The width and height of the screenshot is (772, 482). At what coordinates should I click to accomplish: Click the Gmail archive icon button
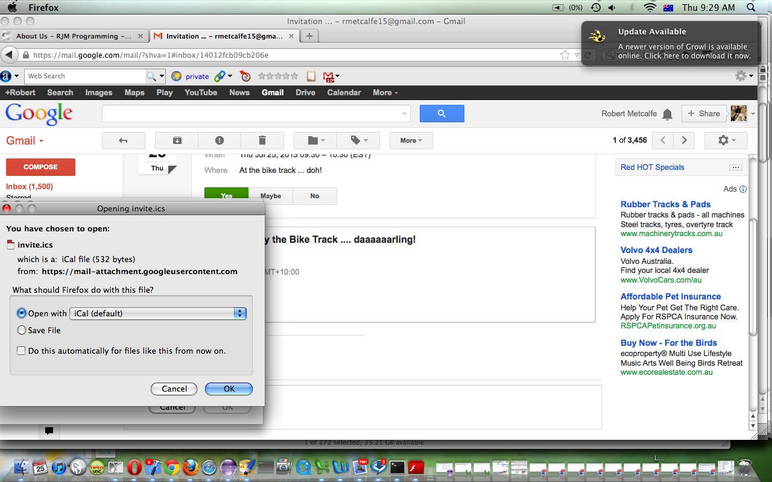click(177, 140)
